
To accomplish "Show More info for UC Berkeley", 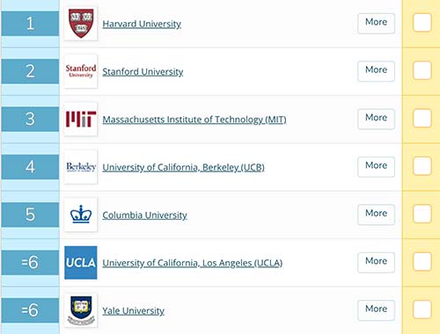I will 376,166.
